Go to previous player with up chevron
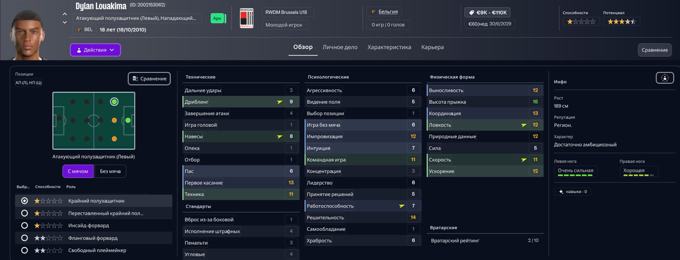680x260 pixels. click(x=65, y=14)
